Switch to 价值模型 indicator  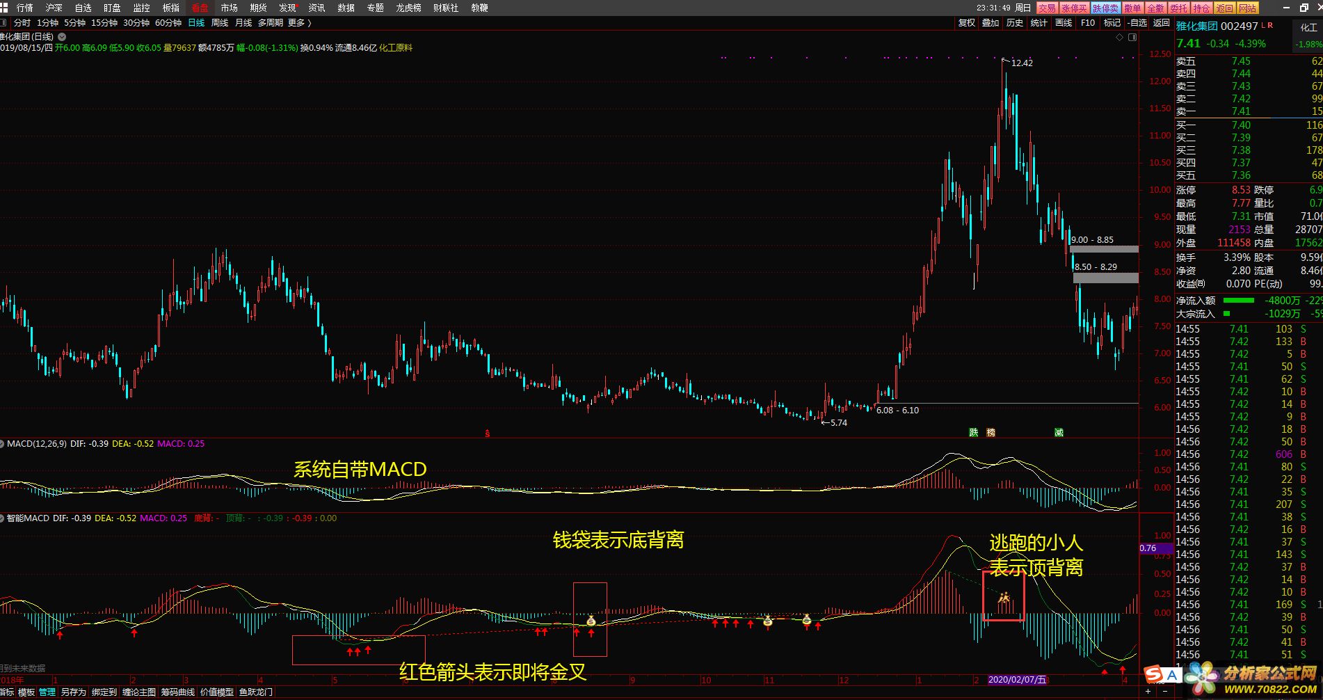217,692
